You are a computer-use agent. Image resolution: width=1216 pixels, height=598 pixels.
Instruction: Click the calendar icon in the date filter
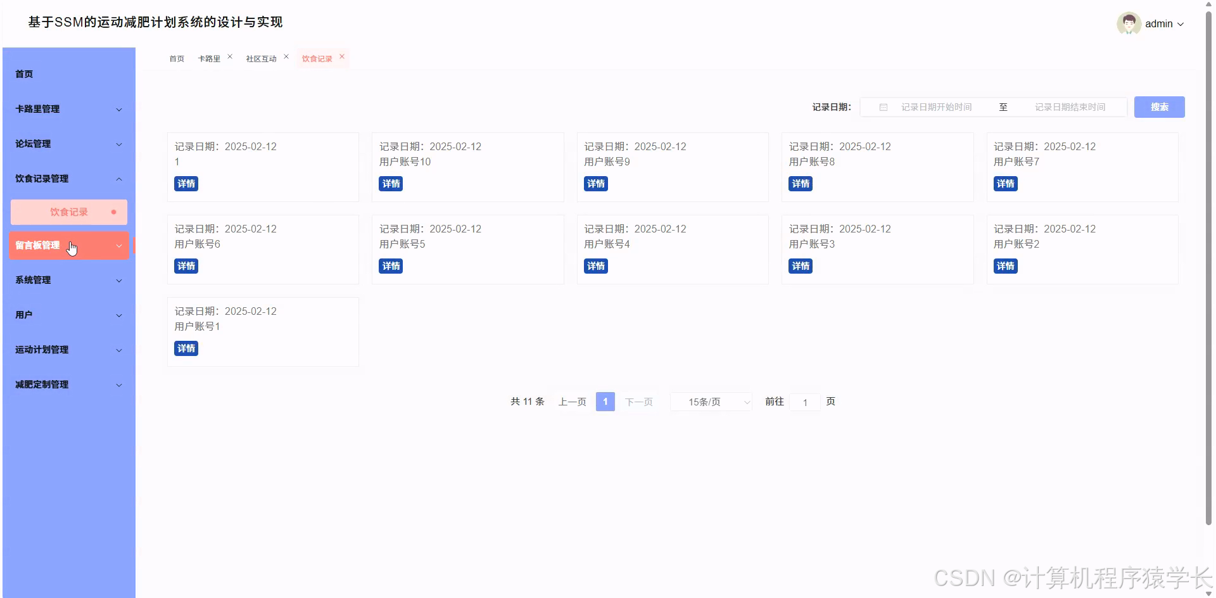click(883, 107)
